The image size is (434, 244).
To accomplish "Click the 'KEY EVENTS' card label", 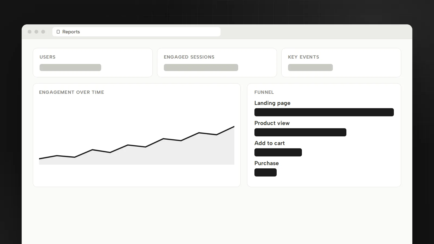I will [x=304, y=57].
